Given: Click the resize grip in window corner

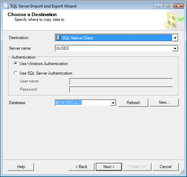Looking at the screenshot, I should [x=182, y=172].
